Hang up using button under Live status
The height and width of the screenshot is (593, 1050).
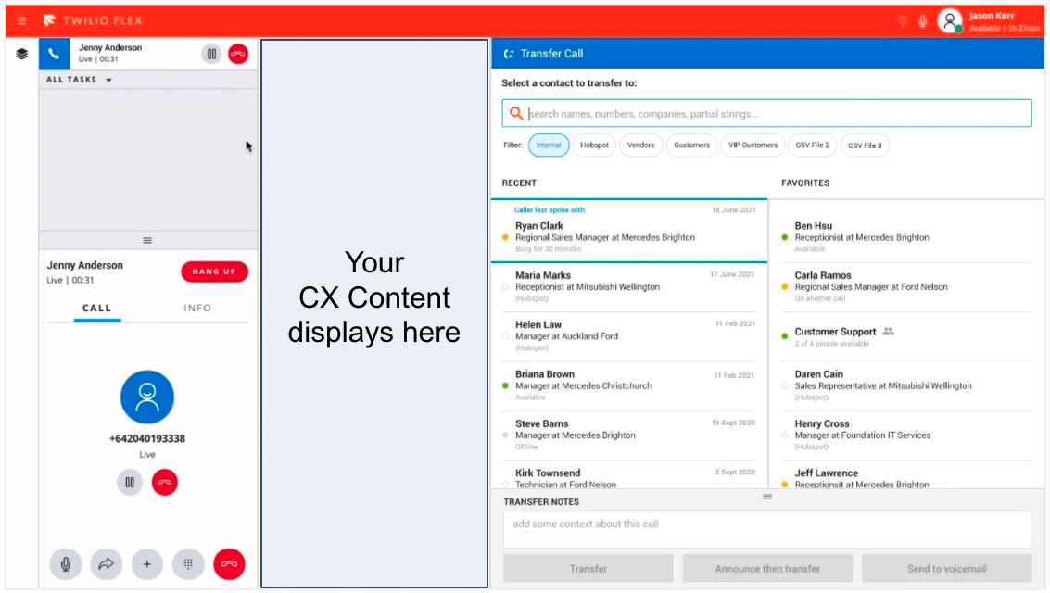click(x=165, y=482)
